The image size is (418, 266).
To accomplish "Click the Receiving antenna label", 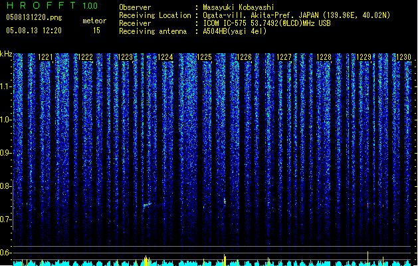I will click(153, 31).
